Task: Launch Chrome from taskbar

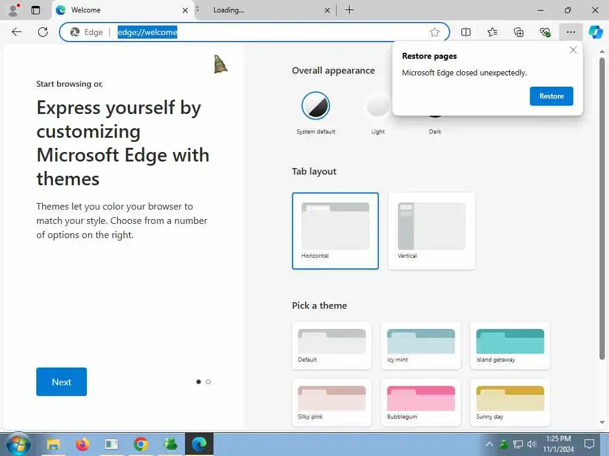Action: coord(140,444)
